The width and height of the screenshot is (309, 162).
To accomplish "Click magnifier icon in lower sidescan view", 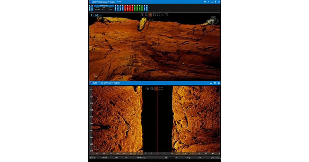I will tap(152, 88).
